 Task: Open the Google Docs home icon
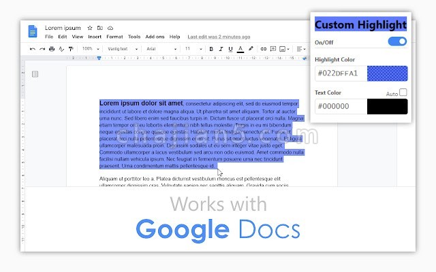pos(33,31)
